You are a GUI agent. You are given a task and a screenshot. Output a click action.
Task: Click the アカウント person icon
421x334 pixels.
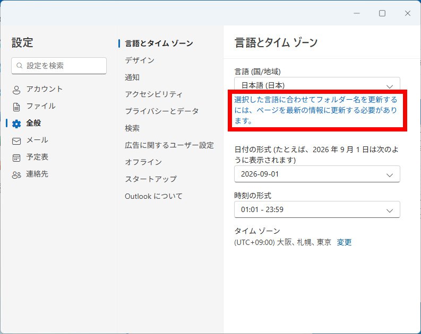(x=16, y=90)
